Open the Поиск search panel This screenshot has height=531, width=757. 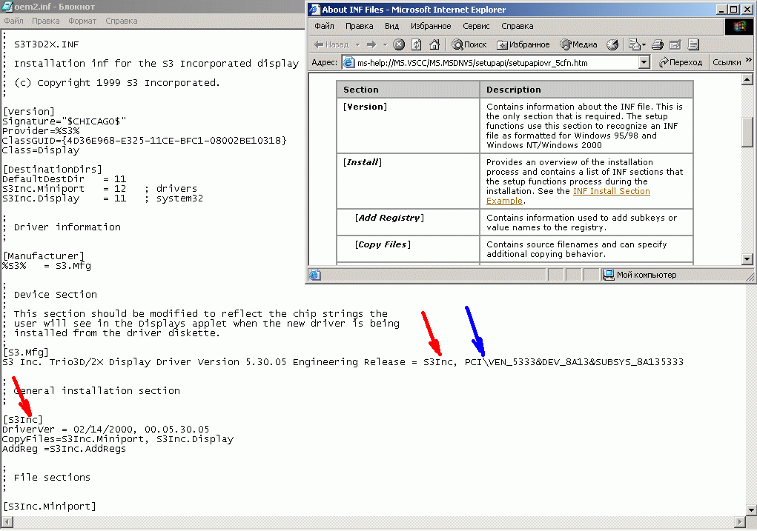click(469, 45)
